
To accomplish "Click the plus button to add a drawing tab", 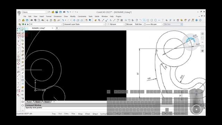I will coord(57,28).
